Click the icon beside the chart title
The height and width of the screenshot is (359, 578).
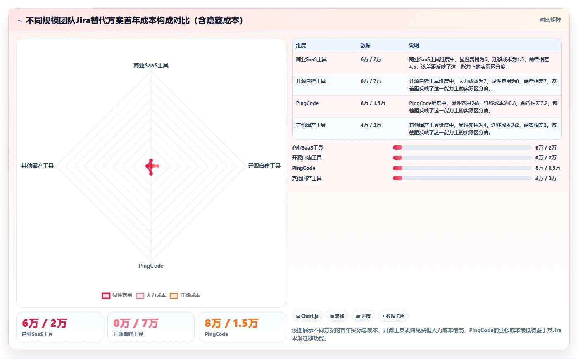coord(19,21)
